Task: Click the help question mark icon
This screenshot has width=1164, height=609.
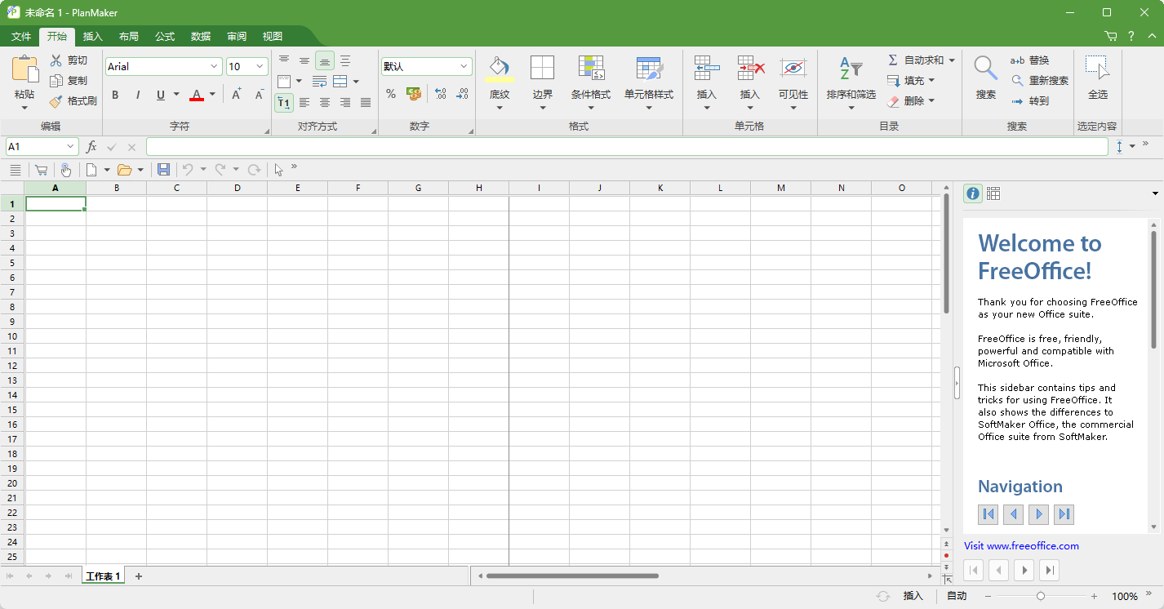Action: (1131, 36)
